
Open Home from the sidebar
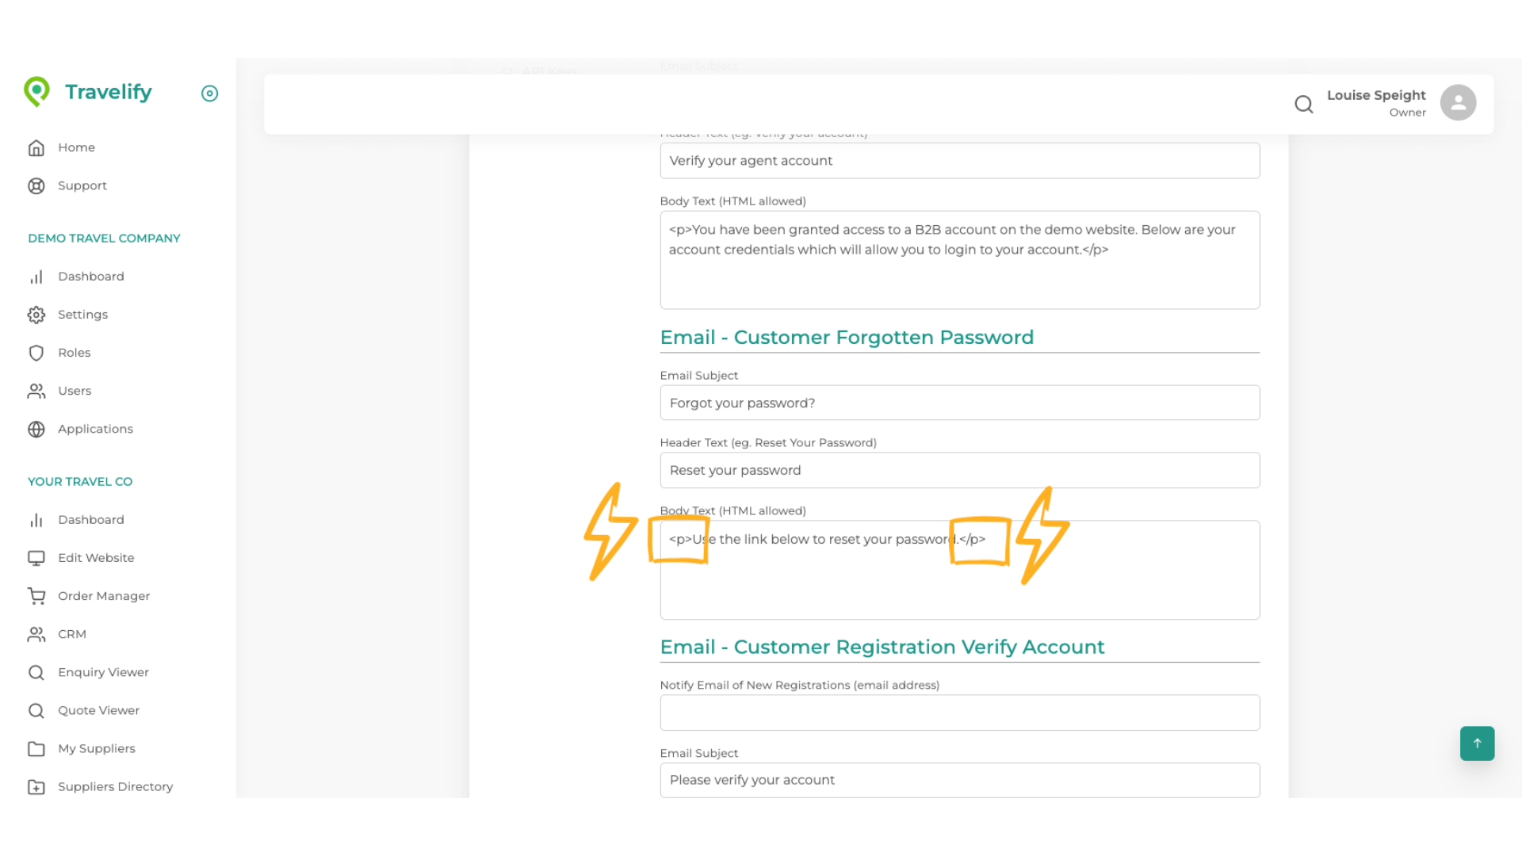tap(76, 147)
